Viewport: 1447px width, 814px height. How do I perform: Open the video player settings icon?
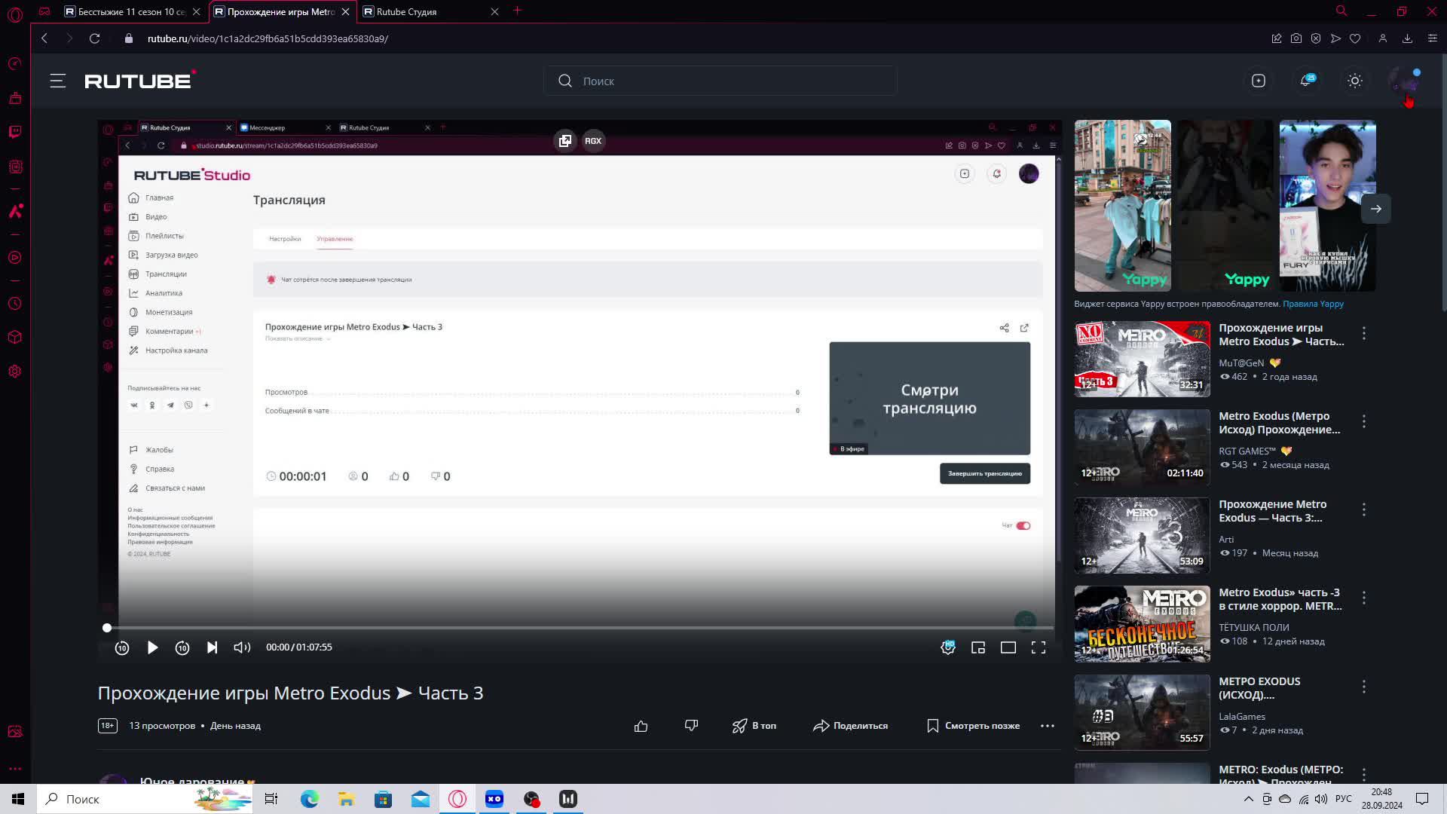pos(948,647)
